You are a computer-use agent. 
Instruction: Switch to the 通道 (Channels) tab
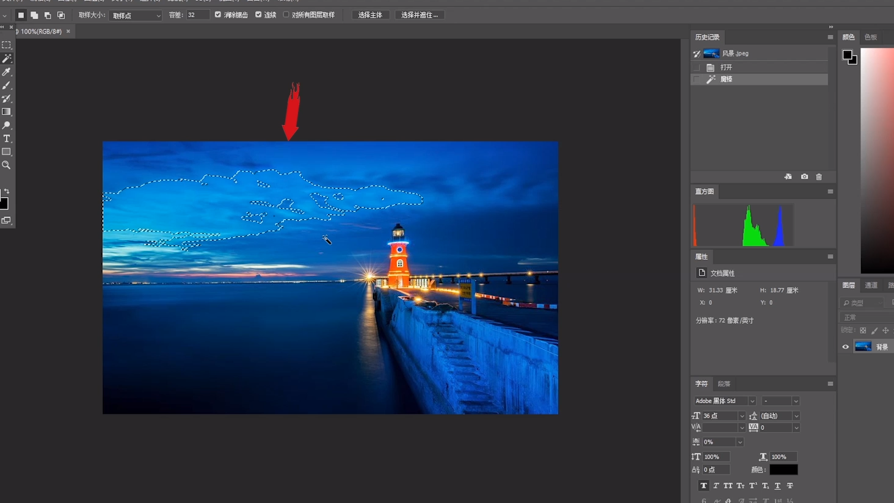[x=871, y=285]
